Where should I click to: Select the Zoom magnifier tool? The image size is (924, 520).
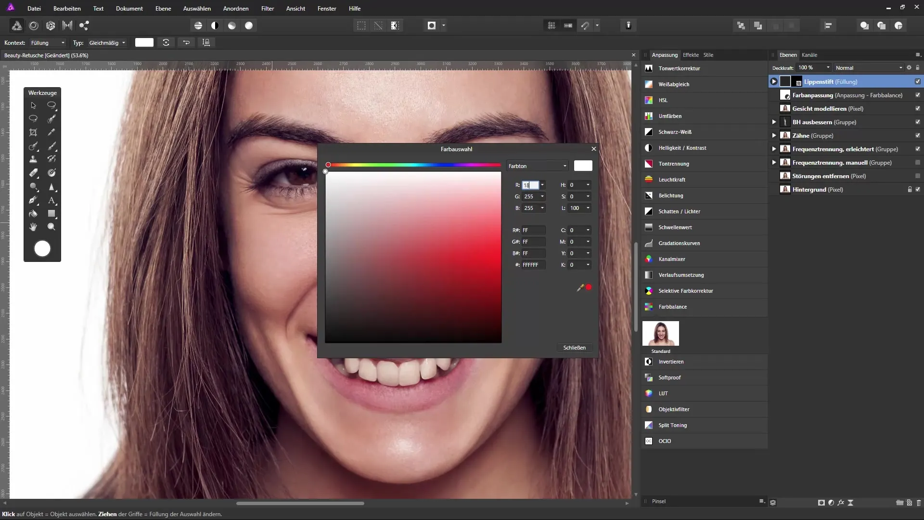51,227
